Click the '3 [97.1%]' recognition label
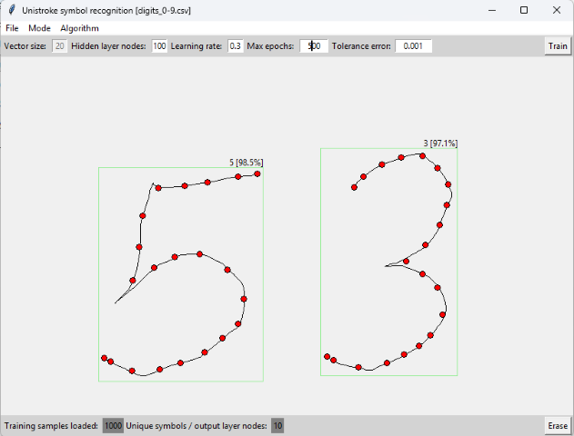The image size is (574, 436). tap(440, 144)
